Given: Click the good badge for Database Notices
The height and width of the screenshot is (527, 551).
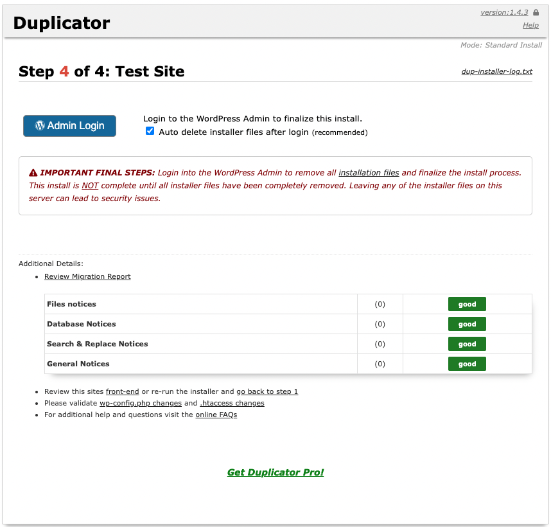Looking at the screenshot, I should click(x=467, y=324).
